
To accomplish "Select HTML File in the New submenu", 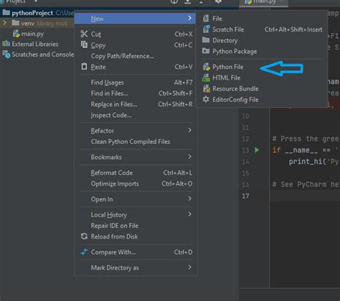I will [261, 78].
